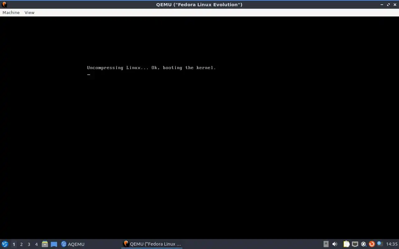Click the show desktop panel icon
Screen dimensions: 399x249
point(54,244)
